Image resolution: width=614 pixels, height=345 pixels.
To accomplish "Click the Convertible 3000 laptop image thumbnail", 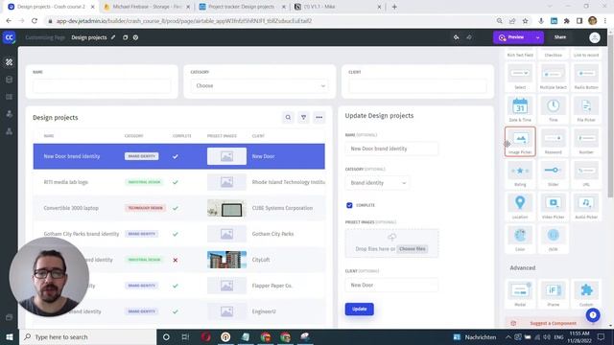I will (x=226, y=208).
